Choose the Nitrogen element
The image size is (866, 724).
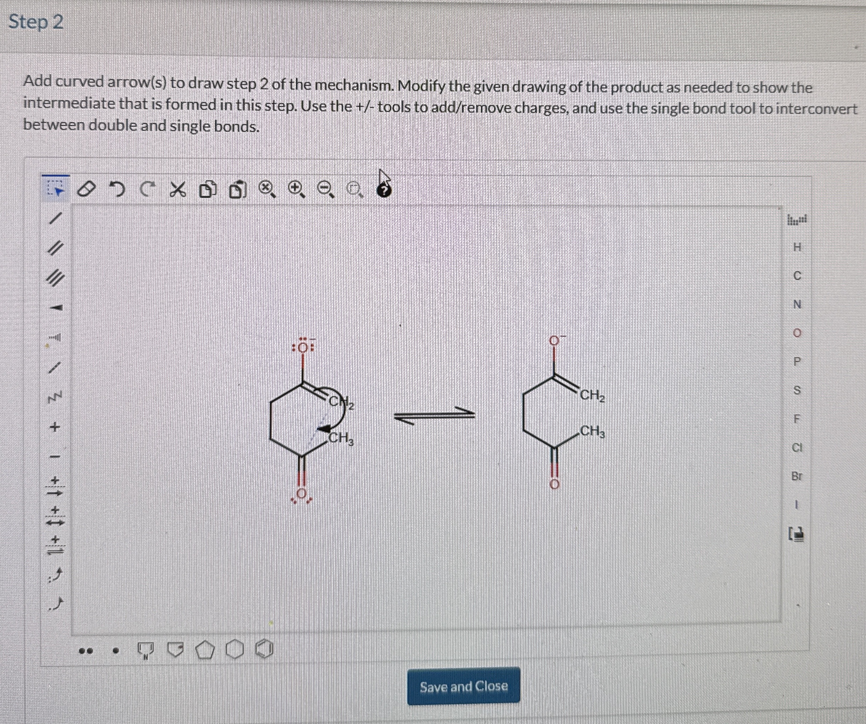(x=797, y=305)
